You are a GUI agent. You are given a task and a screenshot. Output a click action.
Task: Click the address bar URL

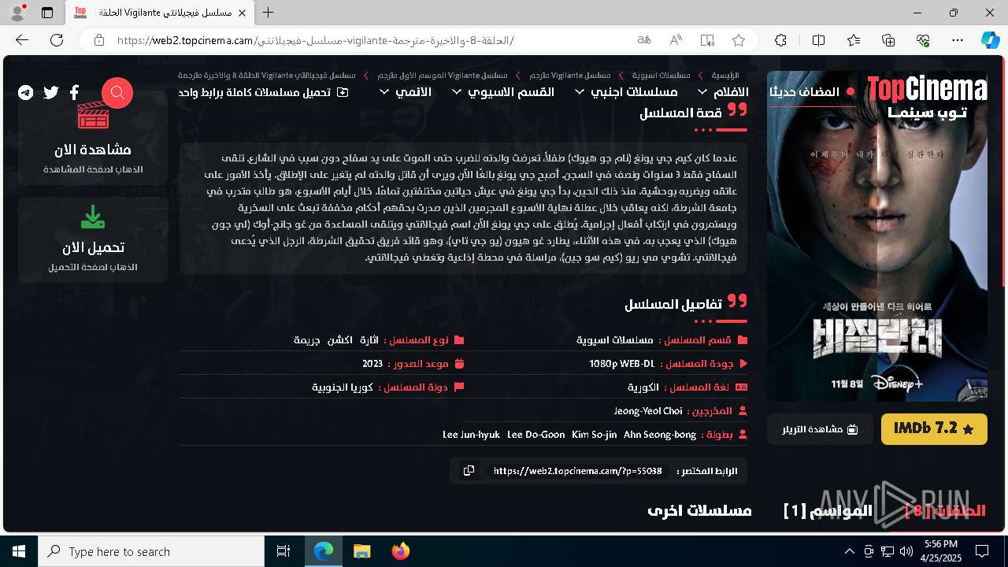pyautogui.click(x=315, y=40)
